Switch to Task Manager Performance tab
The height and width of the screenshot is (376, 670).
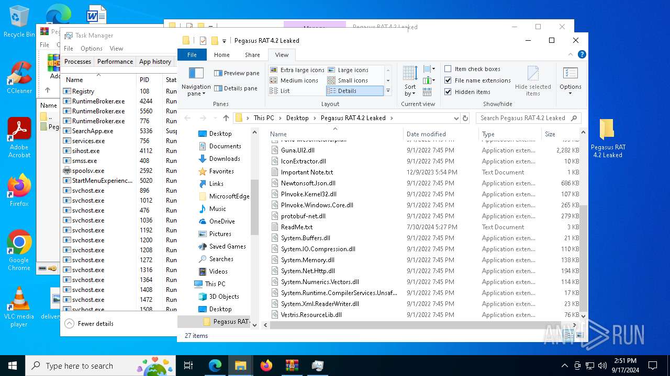(115, 62)
